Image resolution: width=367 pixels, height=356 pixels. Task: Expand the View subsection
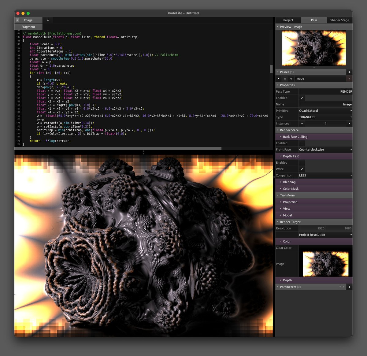click(281, 209)
